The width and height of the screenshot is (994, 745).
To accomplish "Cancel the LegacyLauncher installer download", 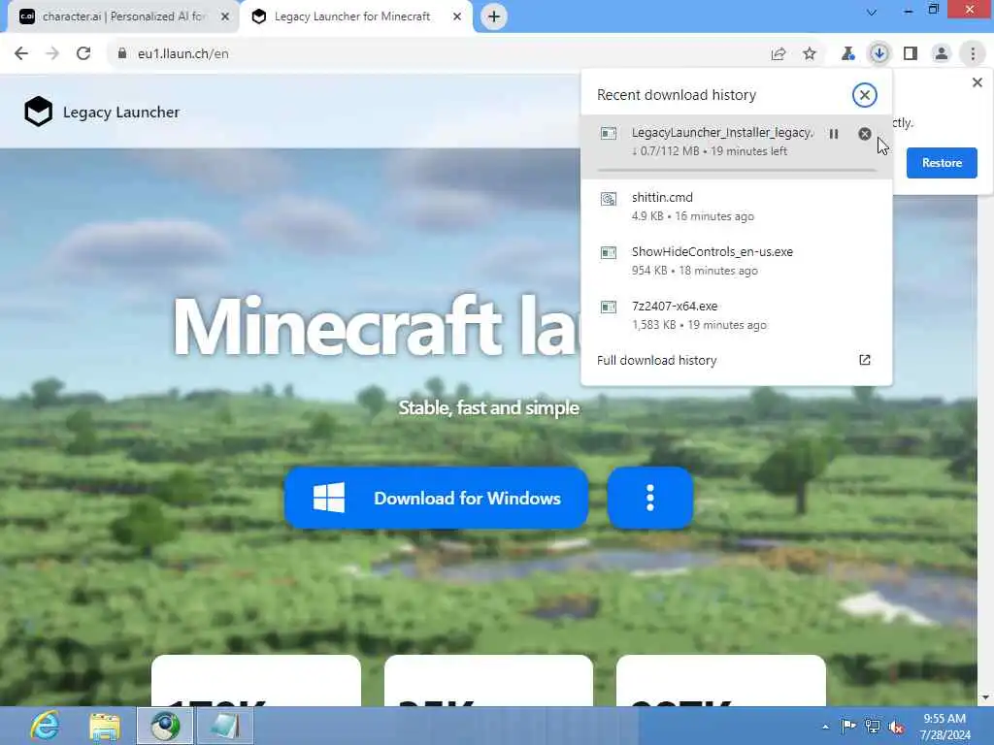I will 865,134.
